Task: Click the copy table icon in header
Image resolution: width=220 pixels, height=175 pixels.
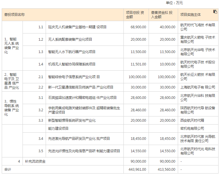Action: [x=215, y=12]
